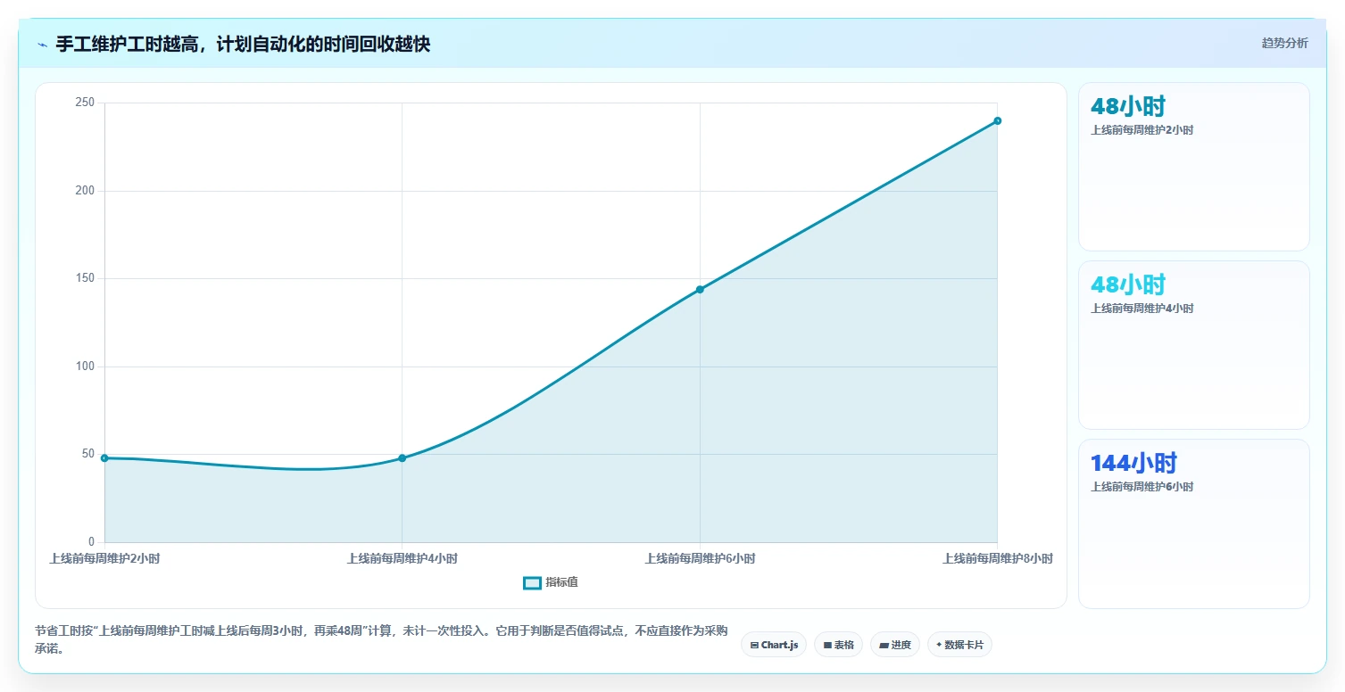The height and width of the screenshot is (692, 1345).
Task: Click the y-axis label 100
Action: pos(85,367)
